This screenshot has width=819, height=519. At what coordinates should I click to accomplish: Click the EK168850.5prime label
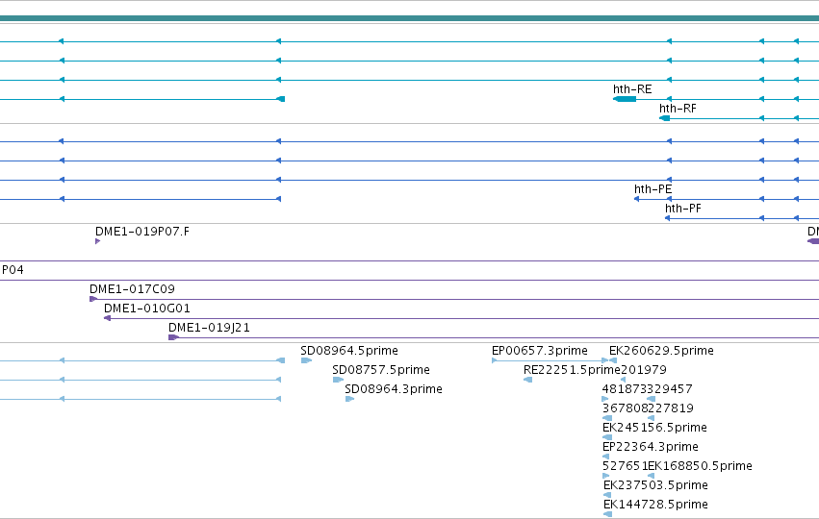700,466
